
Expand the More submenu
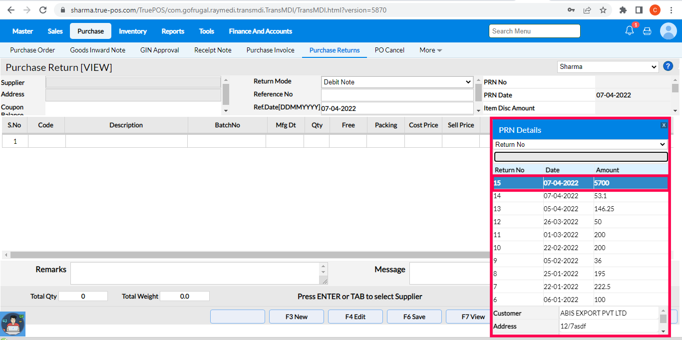430,50
